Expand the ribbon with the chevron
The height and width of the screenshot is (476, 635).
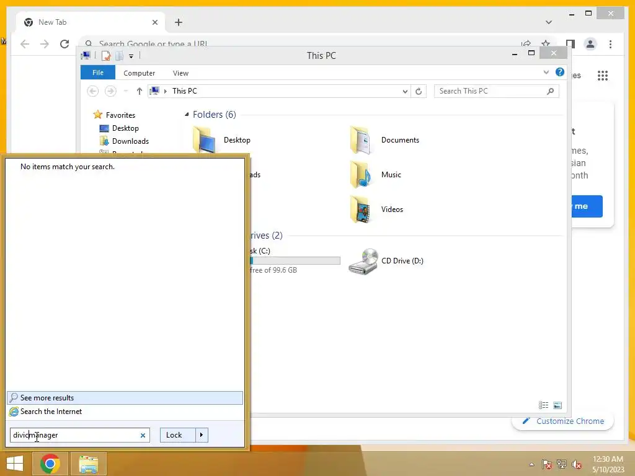pyautogui.click(x=546, y=73)
